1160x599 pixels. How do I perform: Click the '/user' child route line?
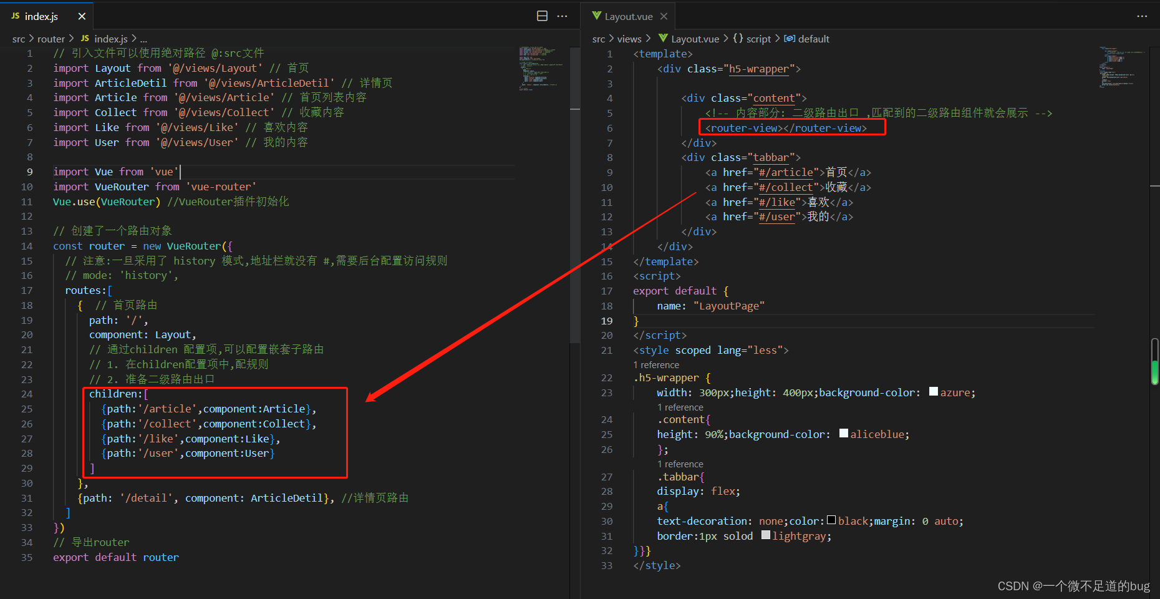(188, 453)
